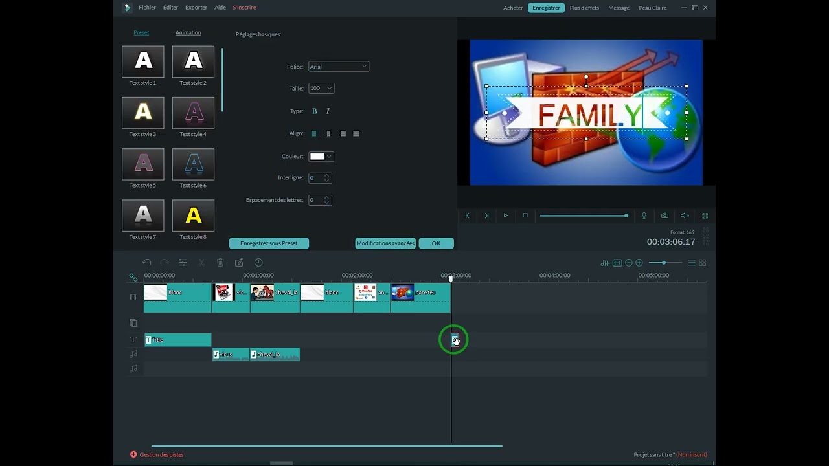The image size is (829, 466).
Task: Click the scissors split icon
Action: 201,263
